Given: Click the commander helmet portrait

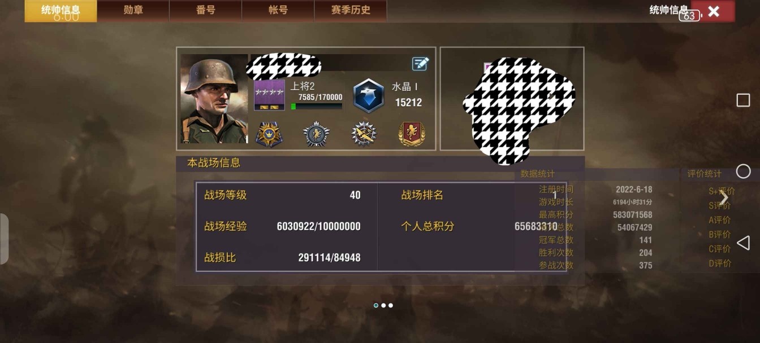Looking at the screenshot, I should click(x=214, y=99).
